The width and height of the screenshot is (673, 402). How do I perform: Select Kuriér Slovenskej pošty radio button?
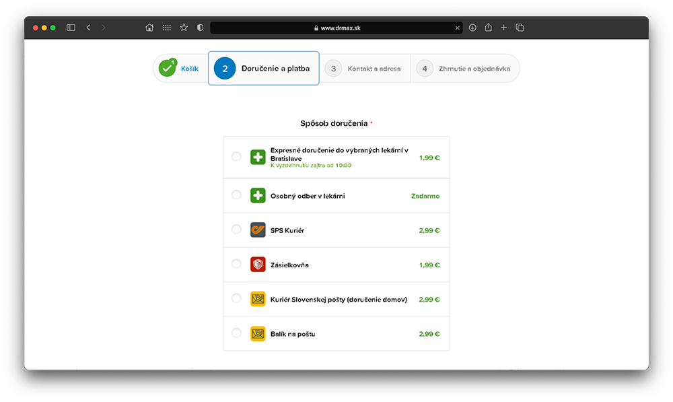coord(236,298)
